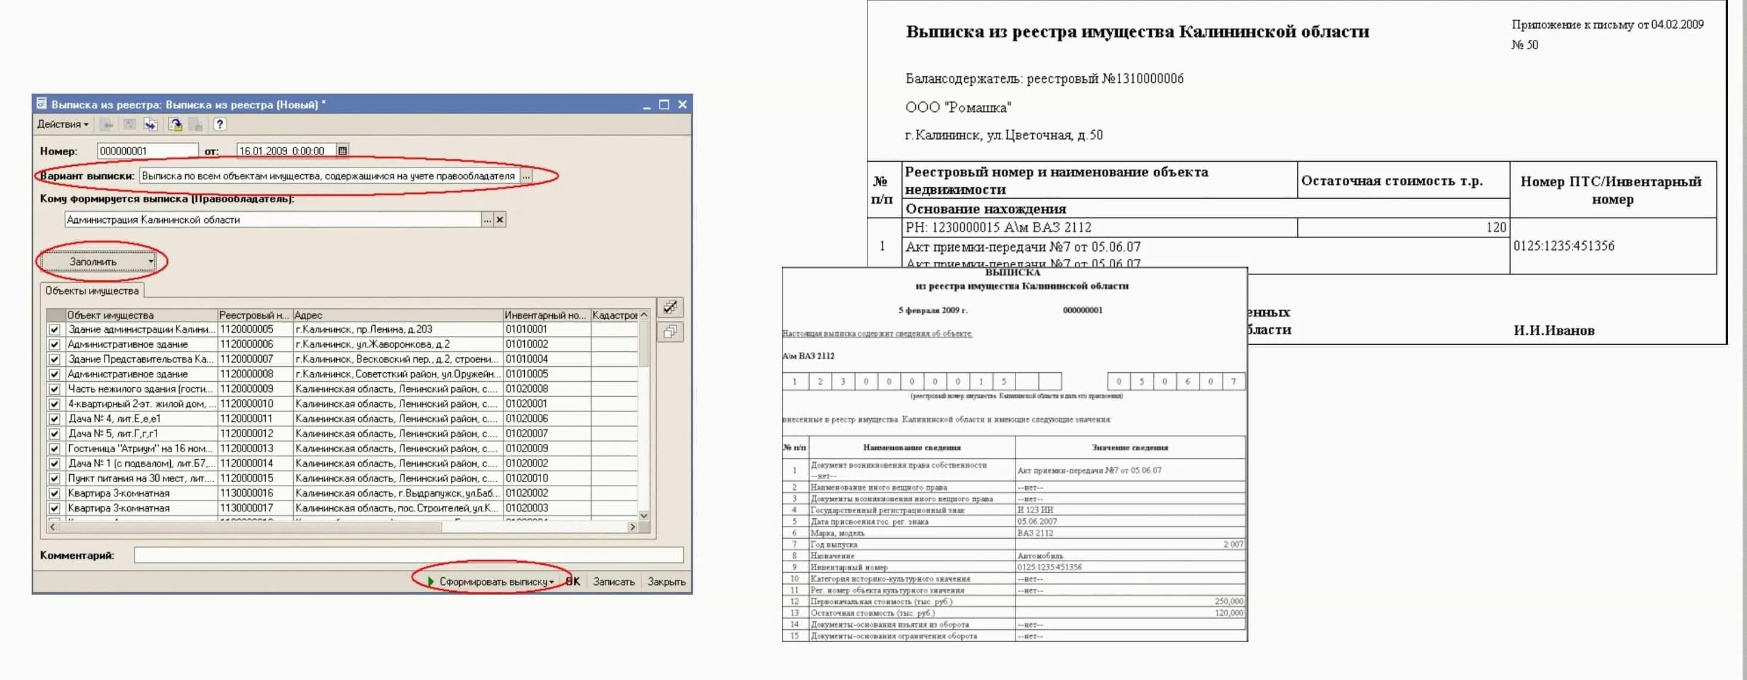Viewport: 1747px width, 680px height.
Task: Uncheck row Гостиница "Атриум"
Action: click(x=54, y=449)
